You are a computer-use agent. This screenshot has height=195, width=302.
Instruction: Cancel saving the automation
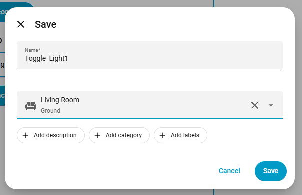click(229, 171)
